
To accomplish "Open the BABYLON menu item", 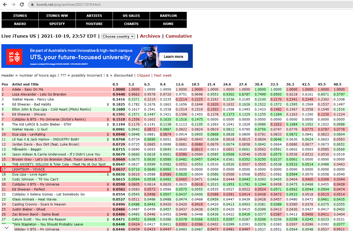I will [168, 16].
